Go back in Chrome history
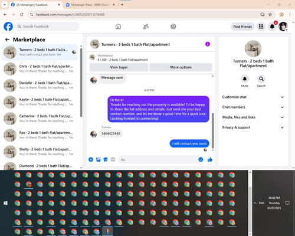 (5, 15)
